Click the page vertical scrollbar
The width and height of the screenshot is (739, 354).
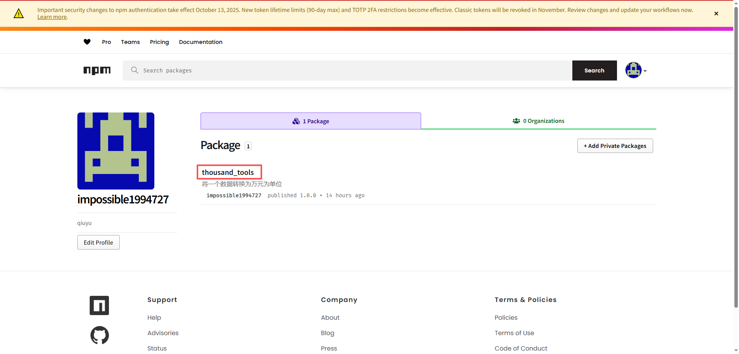(x=736, y=158)
